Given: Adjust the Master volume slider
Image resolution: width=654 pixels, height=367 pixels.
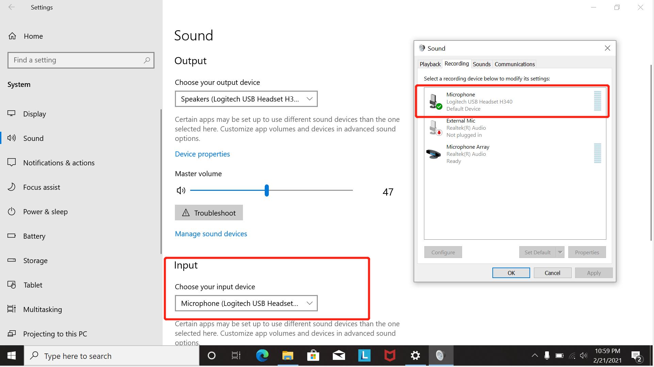Looking at the screenshot, I should [266, 190].
